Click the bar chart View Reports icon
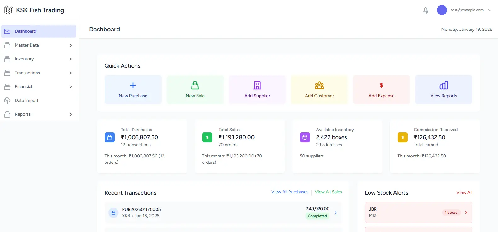This screenshot has height=232, width=498. pos(444,85)
